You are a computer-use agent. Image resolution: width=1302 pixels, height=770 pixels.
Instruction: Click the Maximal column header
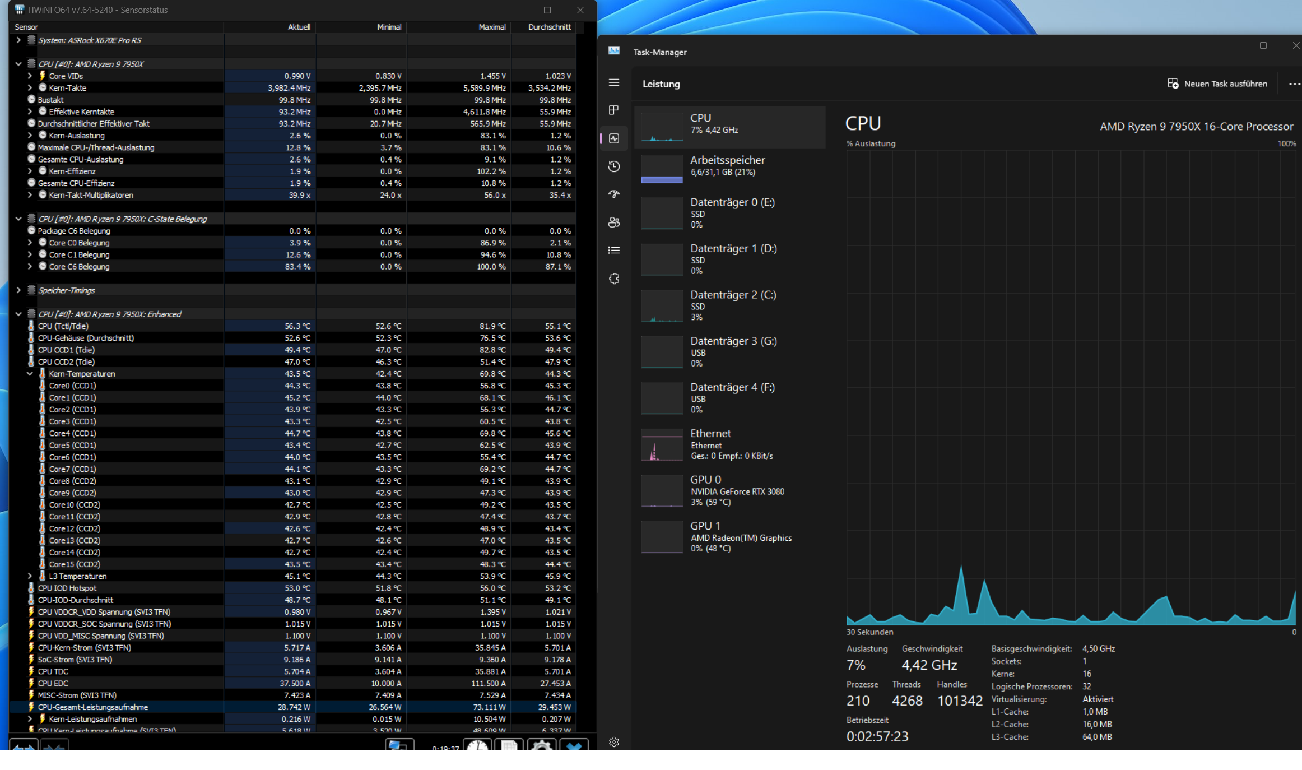pos(491,27)
